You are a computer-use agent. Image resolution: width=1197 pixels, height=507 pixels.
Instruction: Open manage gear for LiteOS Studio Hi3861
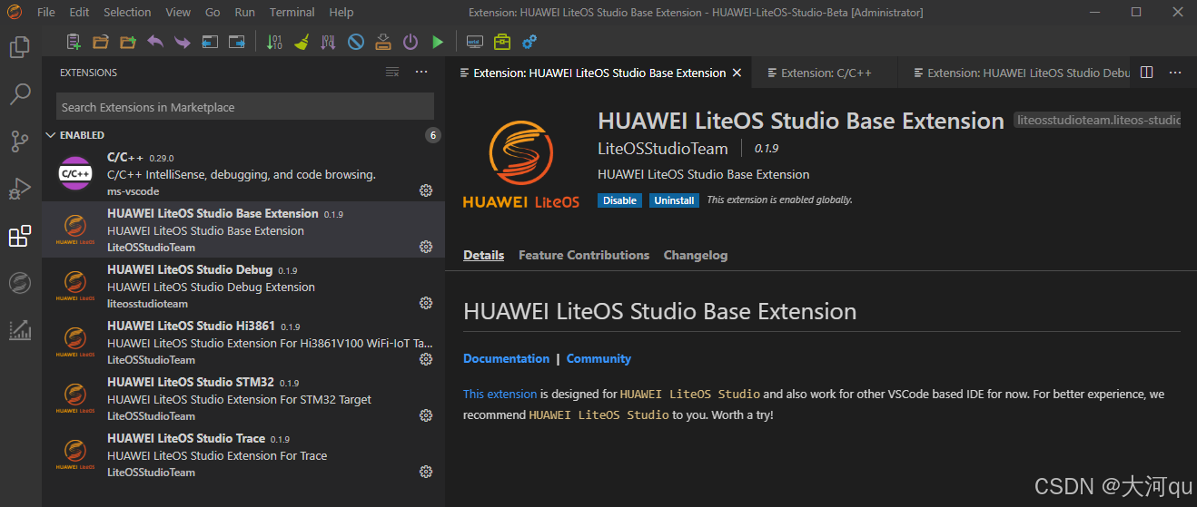click(425, 359)
